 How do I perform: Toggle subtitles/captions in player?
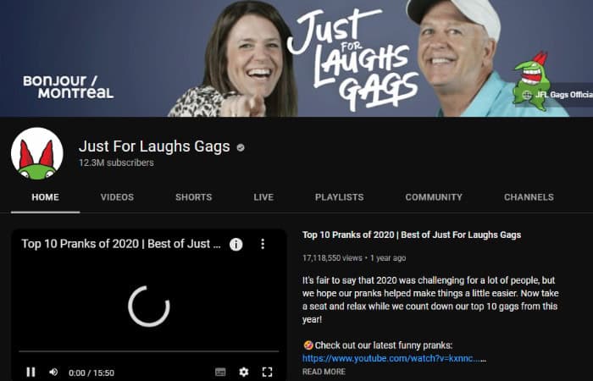[220, 372]
